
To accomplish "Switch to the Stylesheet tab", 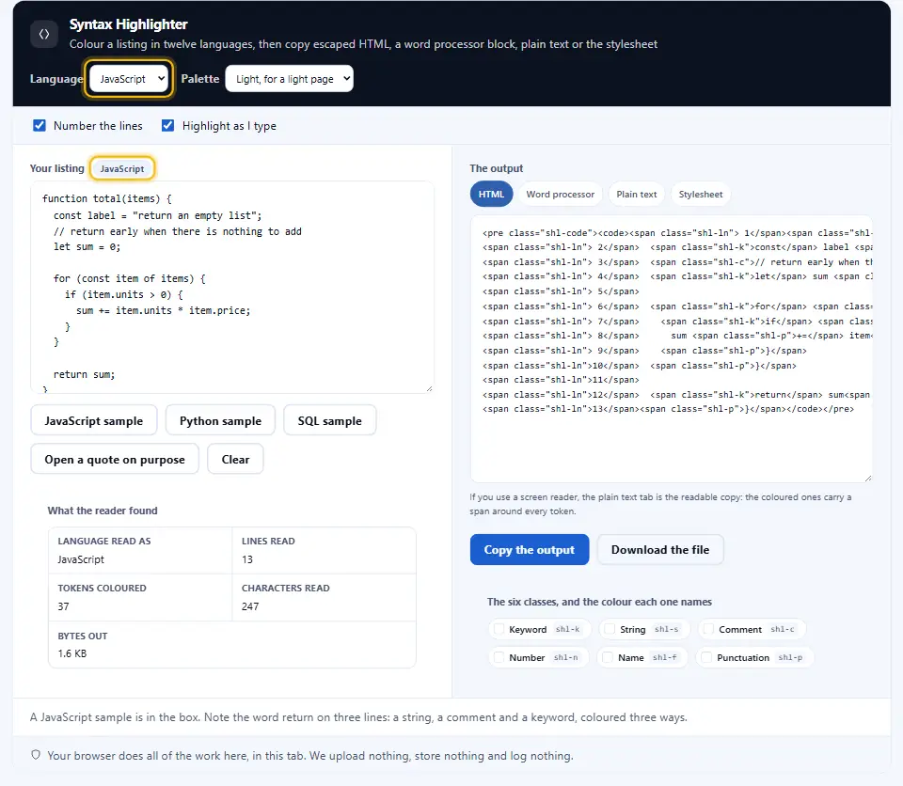I will 700,194.
